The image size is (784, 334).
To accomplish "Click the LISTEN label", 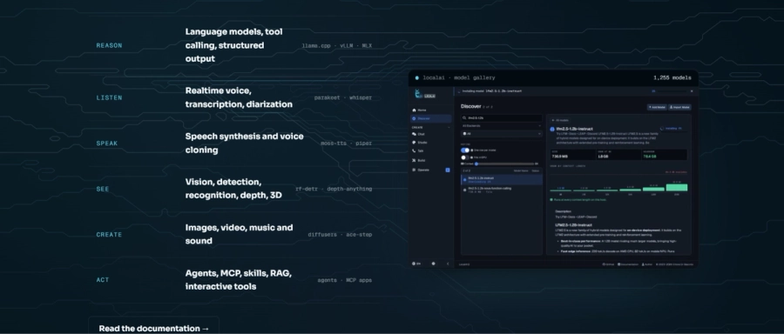I will tap(109, 98).
